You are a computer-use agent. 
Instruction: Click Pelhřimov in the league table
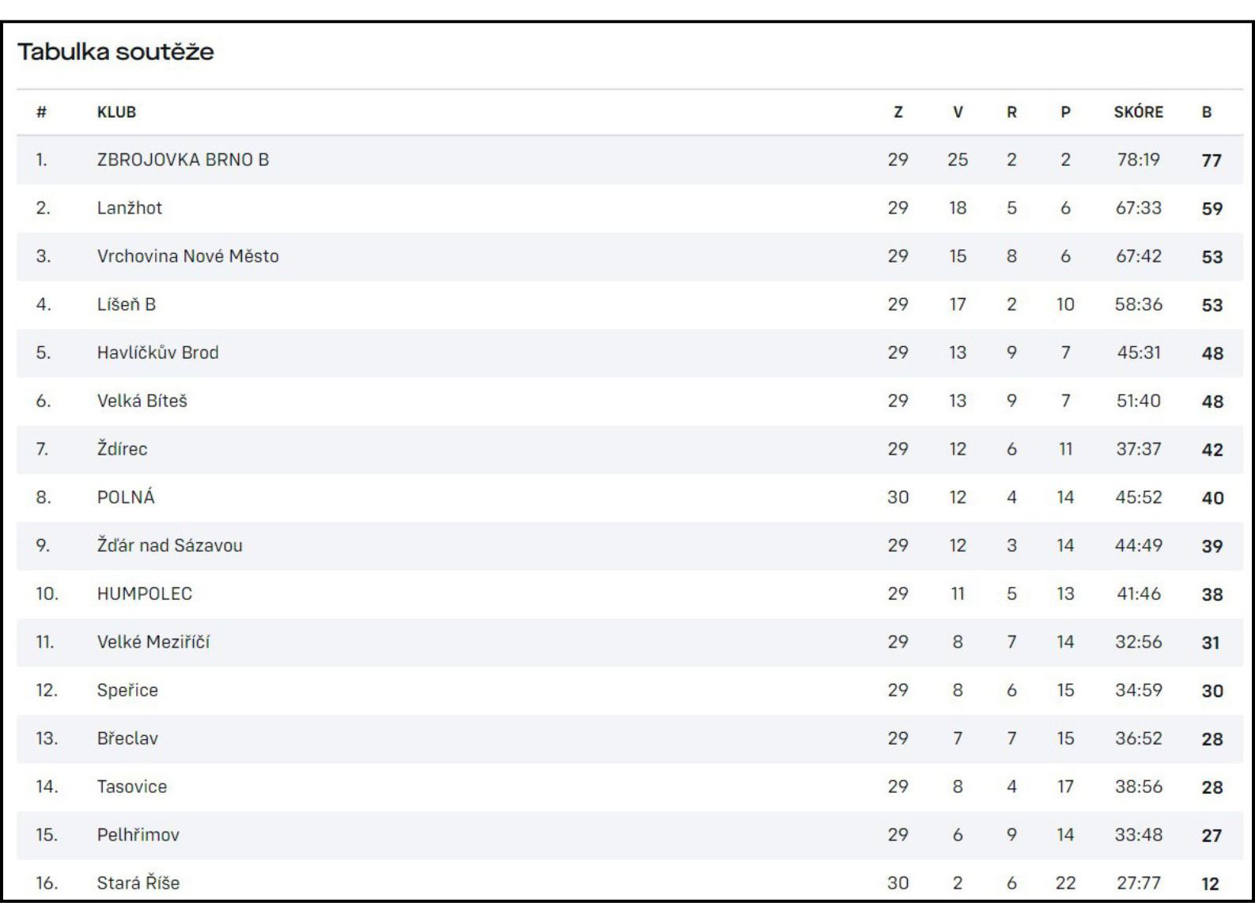point(138,835)
